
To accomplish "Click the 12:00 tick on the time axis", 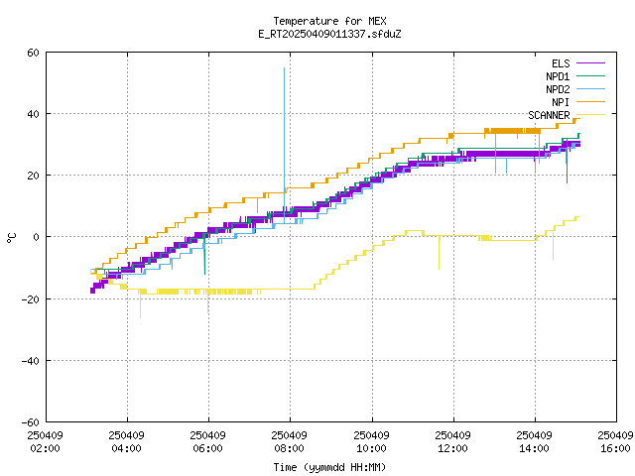I will pyautogui.click(x=452, y=442).
